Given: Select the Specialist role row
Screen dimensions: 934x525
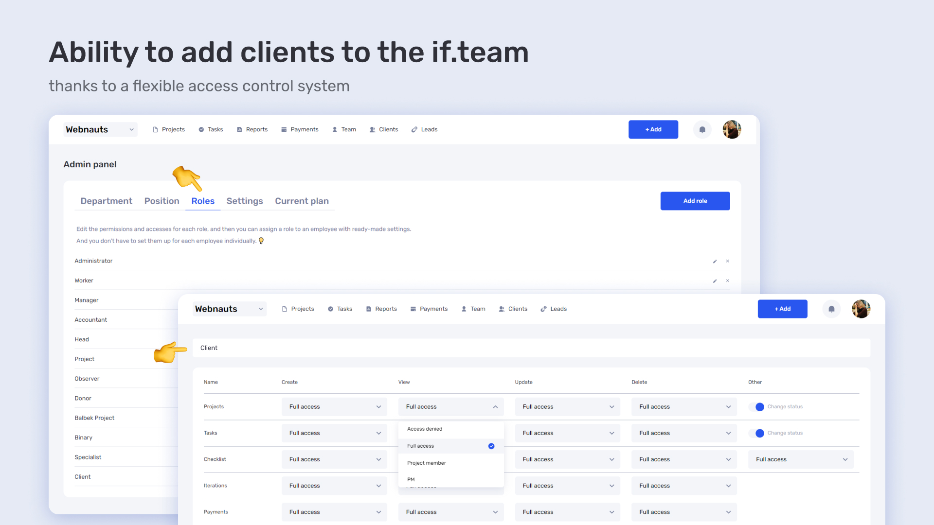Looking at the screenshot, I should pyautogui.click(x=126, y=457).
